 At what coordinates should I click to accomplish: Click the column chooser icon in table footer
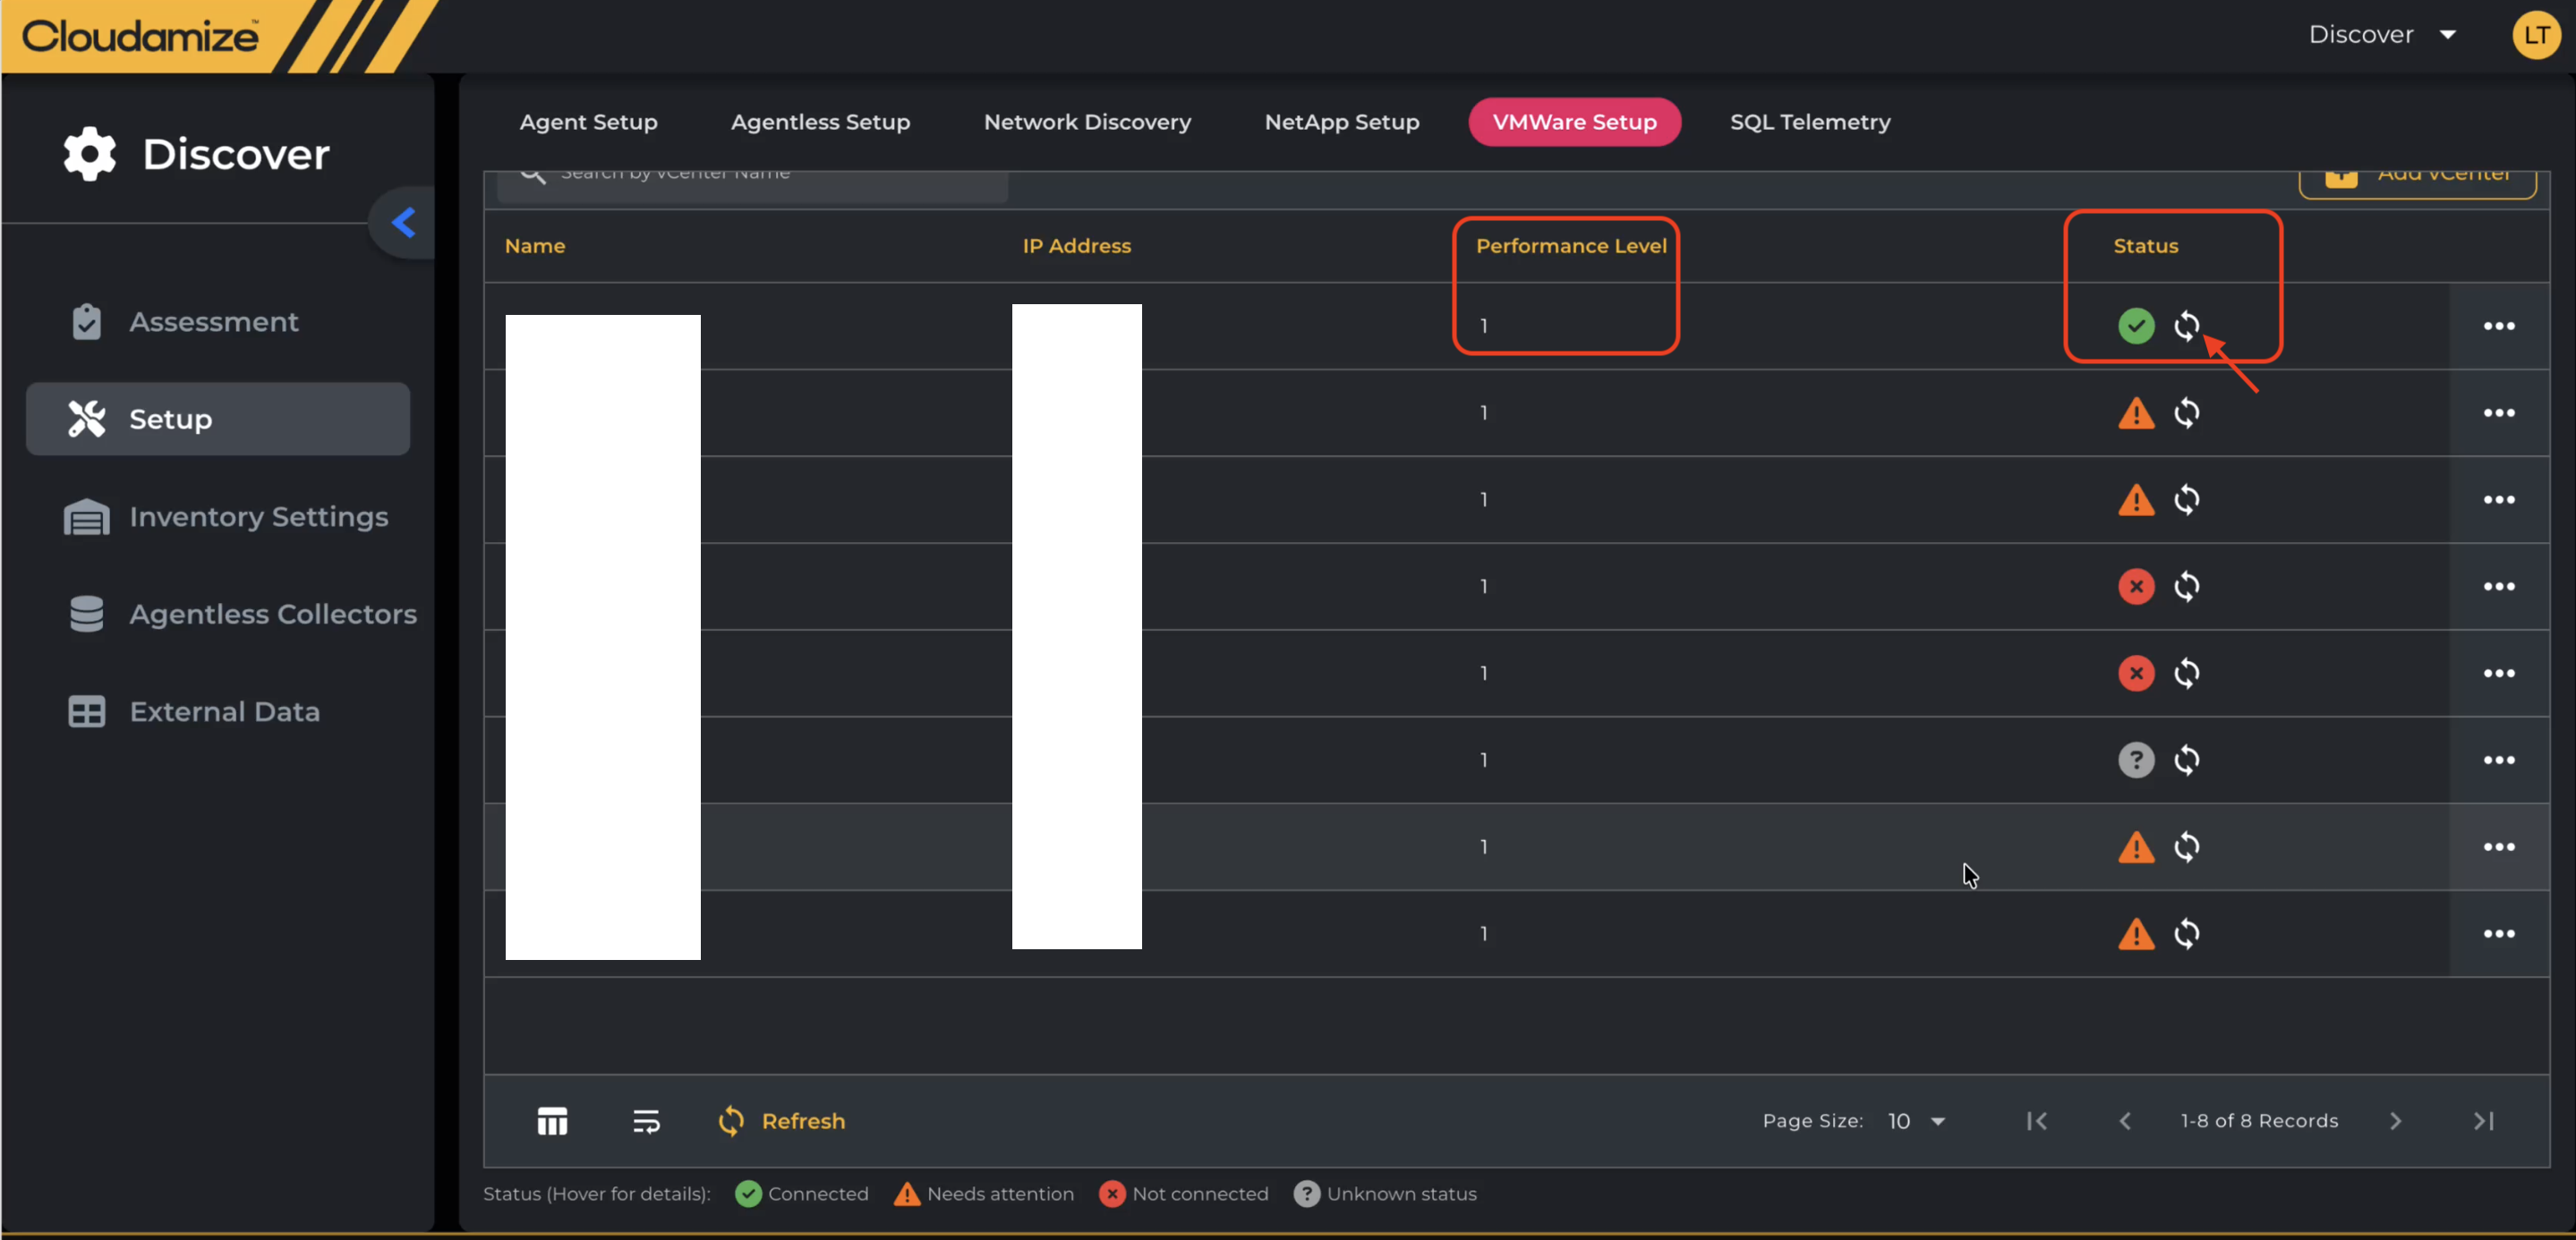(552, 1121)
